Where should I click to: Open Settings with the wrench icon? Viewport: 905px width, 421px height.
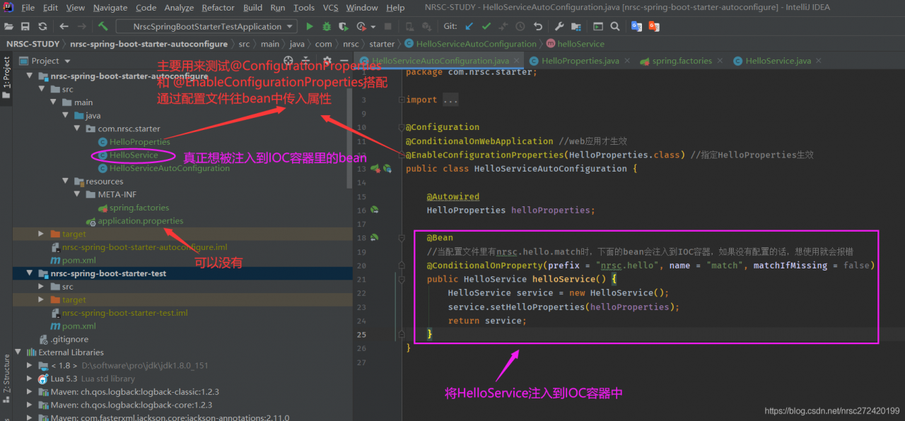[x=559, y=26]
